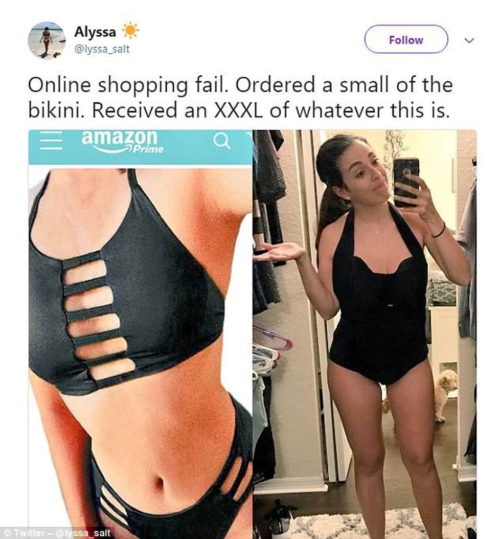
Task: Click the Amazon Prime logo
Action: (122, 141)
